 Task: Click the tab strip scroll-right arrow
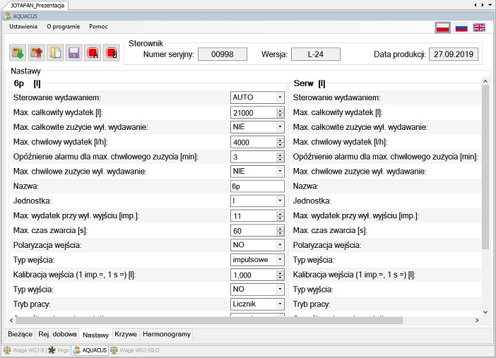pyautogui.click(x=483, y=5)
